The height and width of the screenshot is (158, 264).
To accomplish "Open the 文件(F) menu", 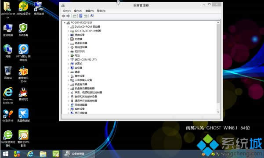I will tap(67, 11).
